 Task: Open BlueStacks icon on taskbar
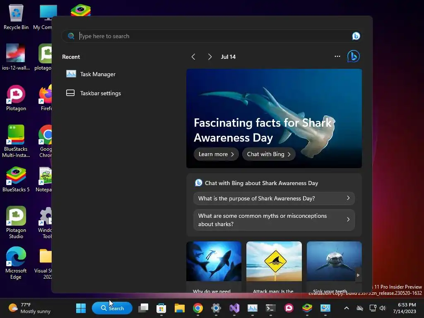pos(307,308)
